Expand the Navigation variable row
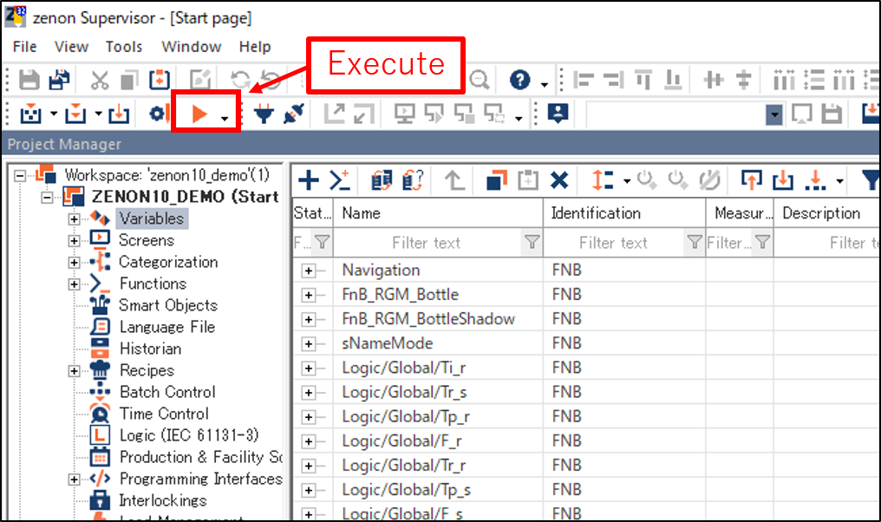881x522 pixels. (308, 271)
